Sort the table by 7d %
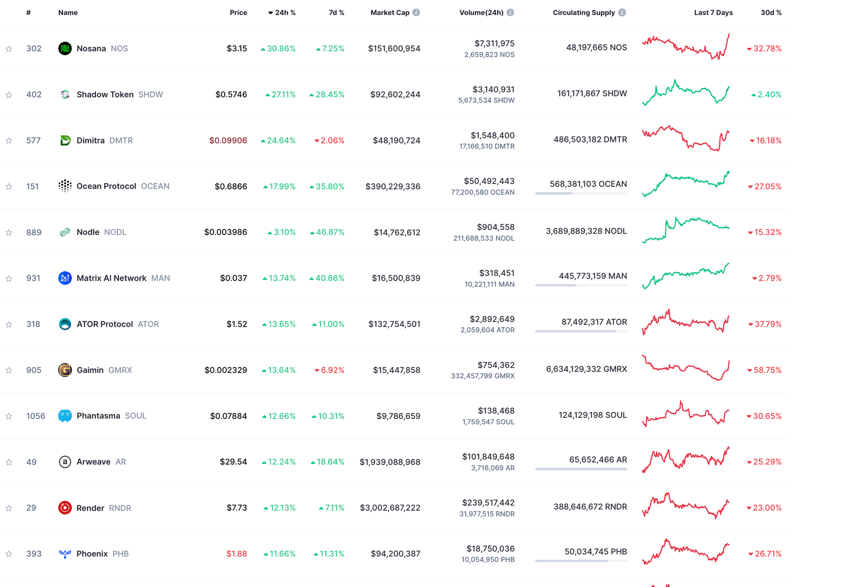Viewport: 854px width, 587px height. (x=336, y=13)
